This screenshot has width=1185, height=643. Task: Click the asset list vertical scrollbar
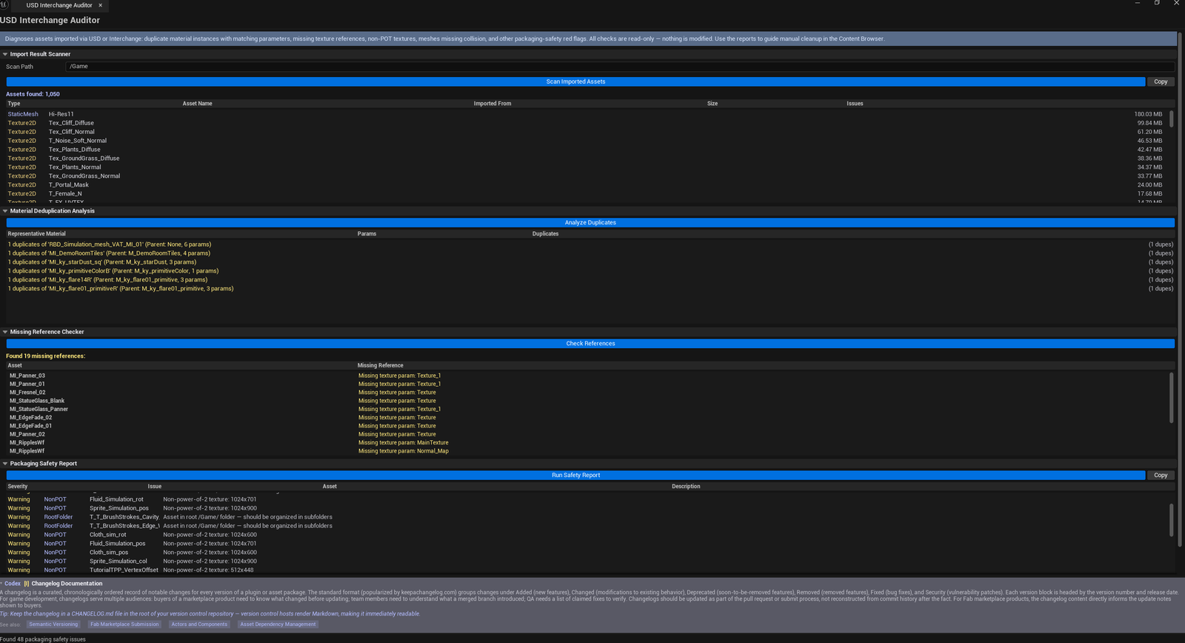click(x=1171, y=119)
